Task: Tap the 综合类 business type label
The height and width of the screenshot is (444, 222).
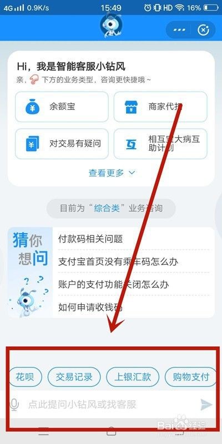Action: [107, 209]
